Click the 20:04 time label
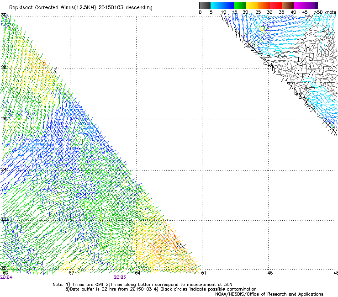The width and height of the screenshot is (338, 297). tap(6, 277)
